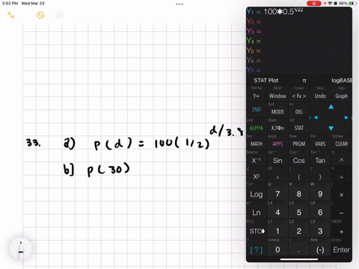359x269 pixels.
Task: Open the APPS menu
Action: 277,143
